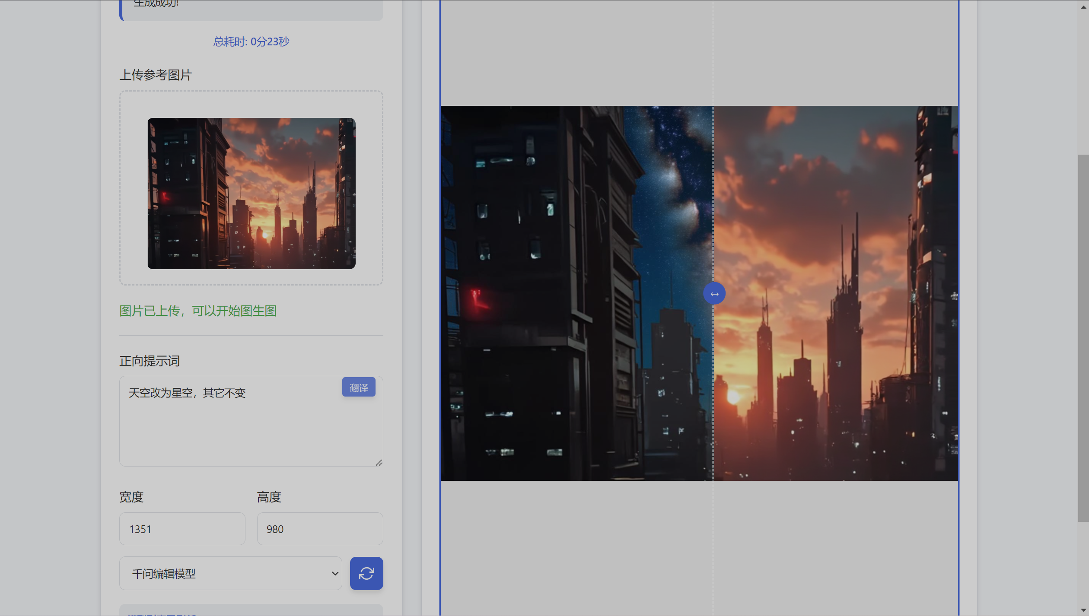
Task: Click the uploaded reference image thumbnail
Action: pyautogui.click(x=251, y=193)
